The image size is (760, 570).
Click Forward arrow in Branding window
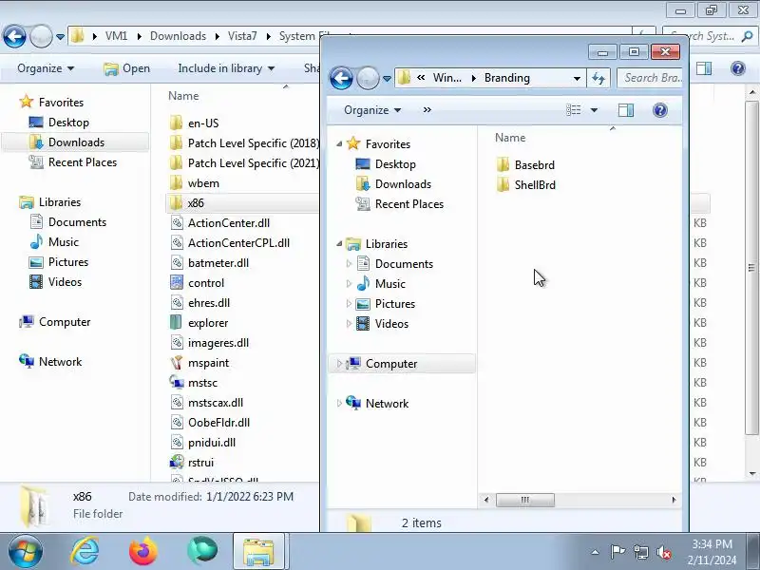(368, 78)
